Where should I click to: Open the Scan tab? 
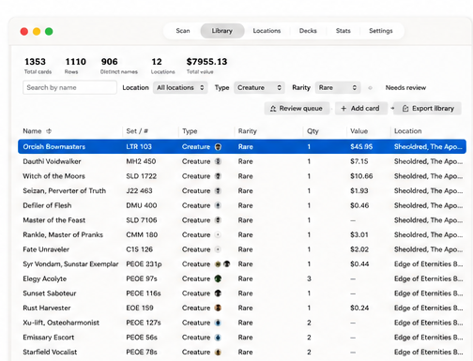tap(183, 31)
